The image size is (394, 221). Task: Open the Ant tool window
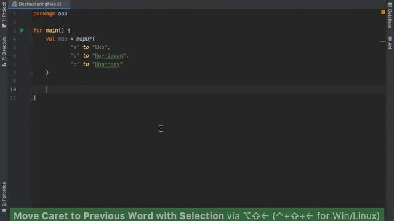(x=390, y=42)
